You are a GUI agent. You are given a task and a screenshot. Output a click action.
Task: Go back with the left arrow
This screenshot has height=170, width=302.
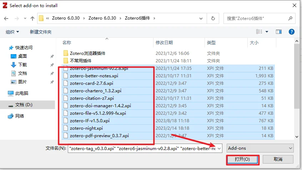click(6, 19)
